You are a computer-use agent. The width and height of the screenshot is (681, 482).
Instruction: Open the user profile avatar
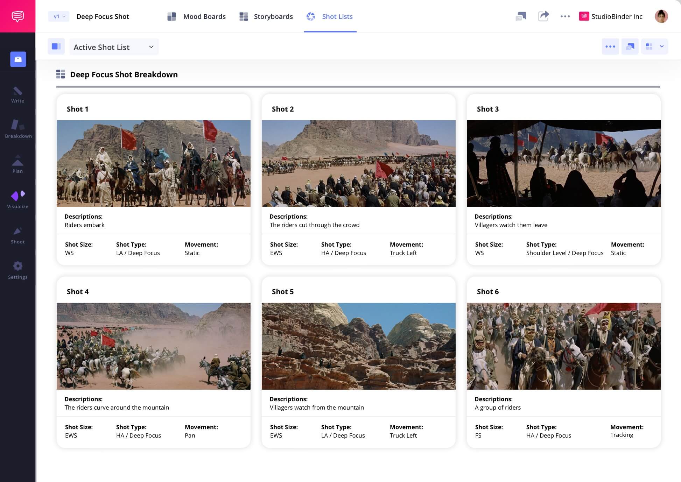(x=661, y=16)
